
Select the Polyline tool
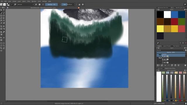pos(4,18)
